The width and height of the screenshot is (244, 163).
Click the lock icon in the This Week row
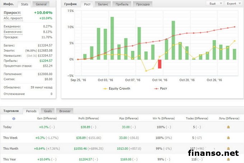(229, 138)
